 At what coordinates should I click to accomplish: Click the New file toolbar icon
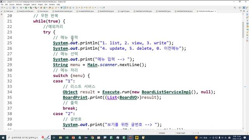tap(2, 8)
